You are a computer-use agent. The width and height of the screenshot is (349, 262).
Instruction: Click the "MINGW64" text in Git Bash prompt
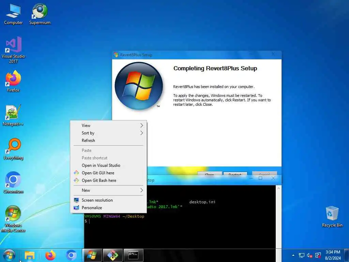(111, 216)
